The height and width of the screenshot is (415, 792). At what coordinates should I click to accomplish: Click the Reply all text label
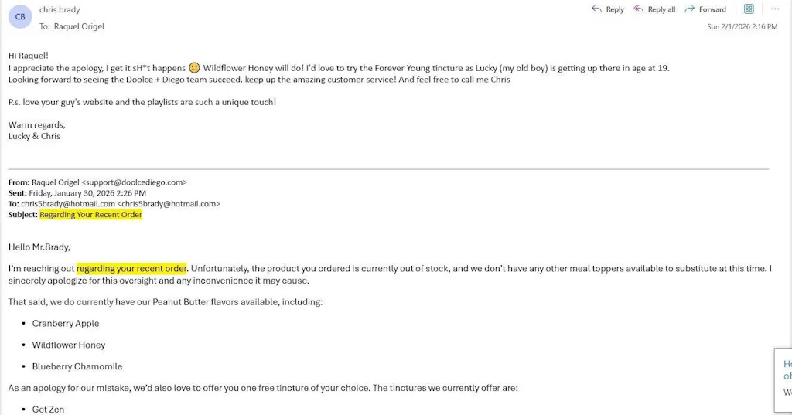(661, 9)
